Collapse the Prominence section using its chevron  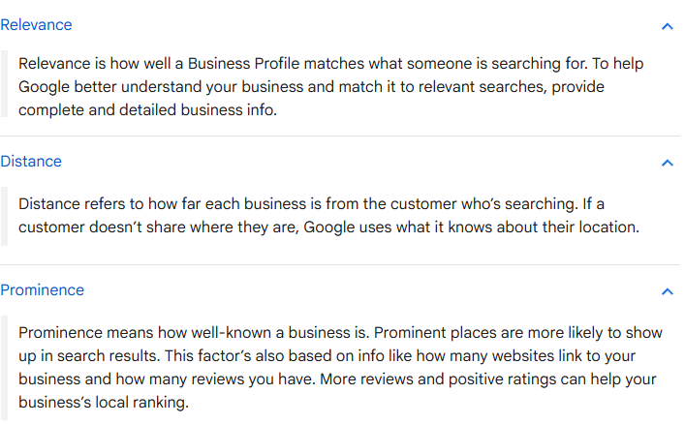click(667, 291)
